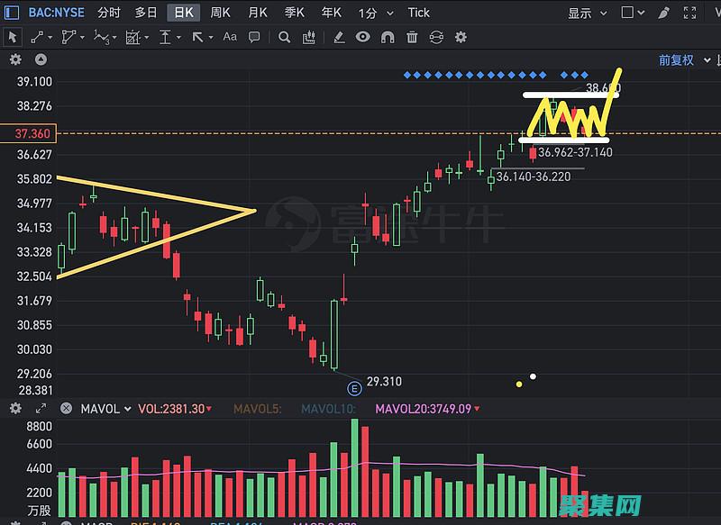Click the zoom magnifier icon
This screenshot has width=721, height=525.
284,37
